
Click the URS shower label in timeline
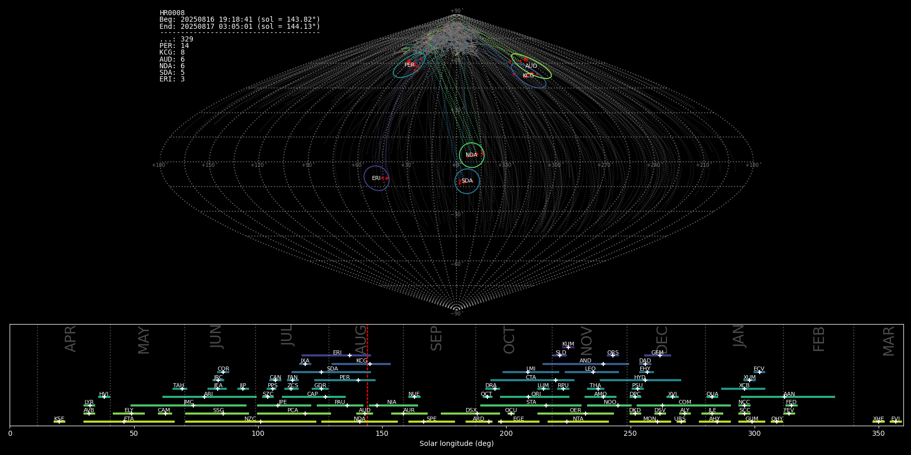click(680, 419)
